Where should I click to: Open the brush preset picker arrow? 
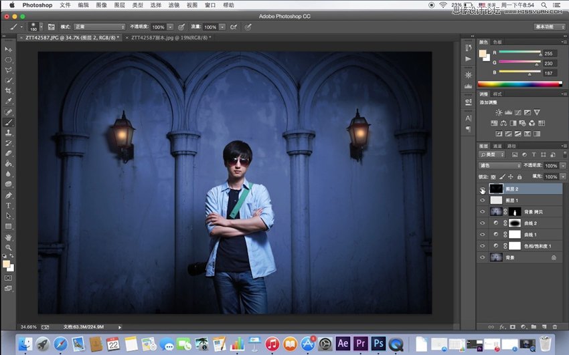click(41, 27)
